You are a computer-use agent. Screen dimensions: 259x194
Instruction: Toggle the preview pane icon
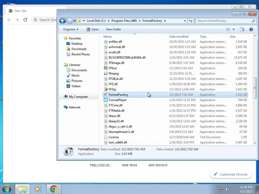242,29
